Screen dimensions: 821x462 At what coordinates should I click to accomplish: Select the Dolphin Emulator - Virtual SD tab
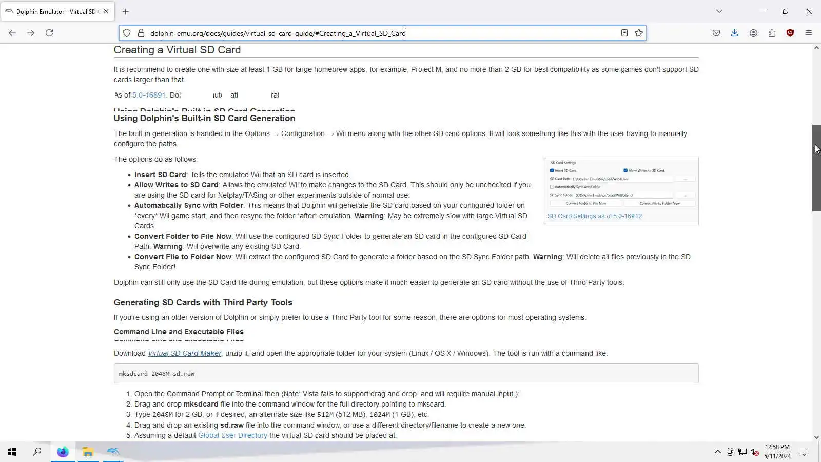[x=57, y=11]
